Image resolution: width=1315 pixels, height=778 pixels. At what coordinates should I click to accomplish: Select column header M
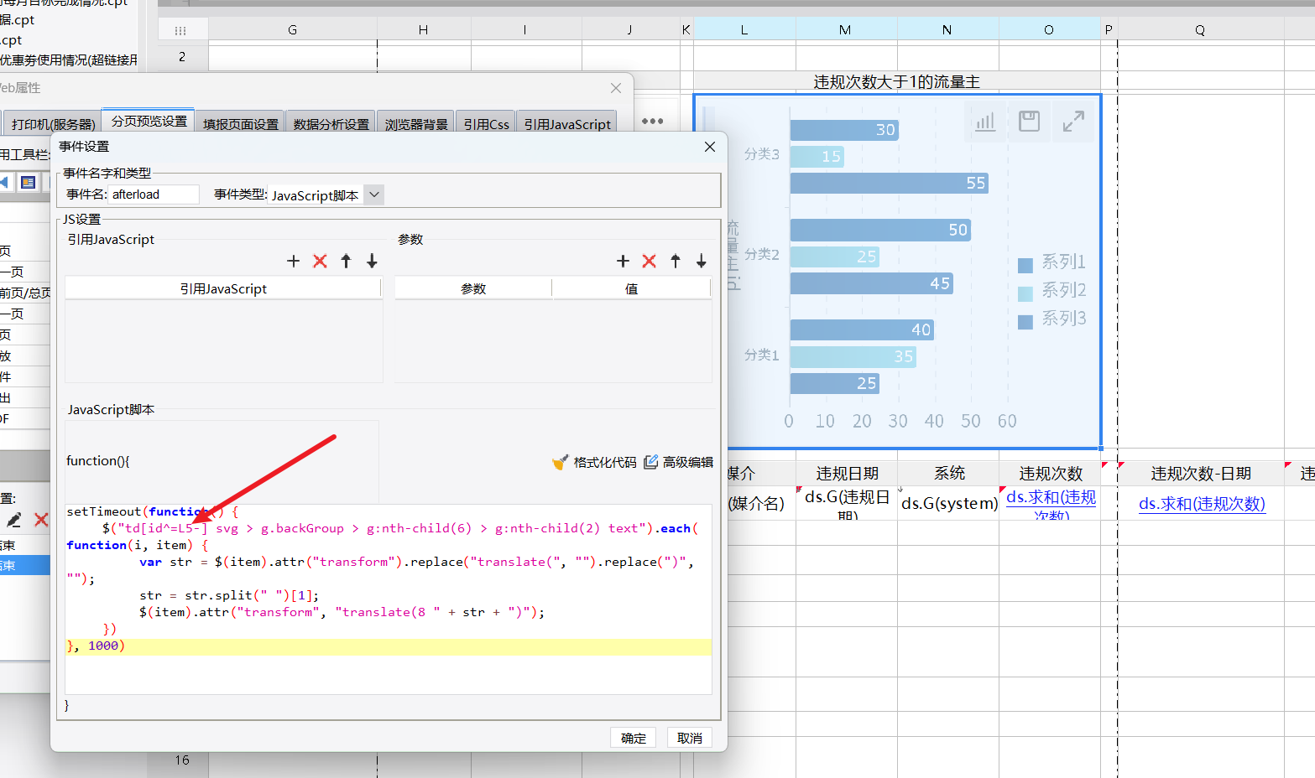[x=845, y=30]
